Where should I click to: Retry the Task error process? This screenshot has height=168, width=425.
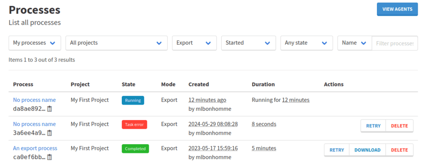373,126
